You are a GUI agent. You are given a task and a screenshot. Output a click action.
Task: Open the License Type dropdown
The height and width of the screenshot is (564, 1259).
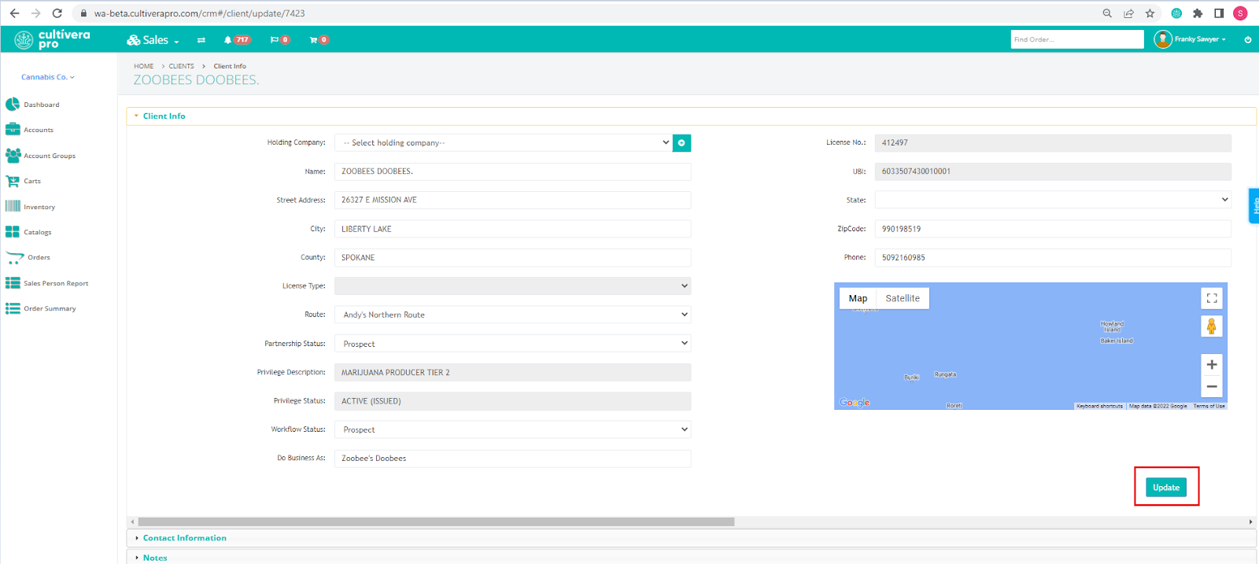[512, 286]
